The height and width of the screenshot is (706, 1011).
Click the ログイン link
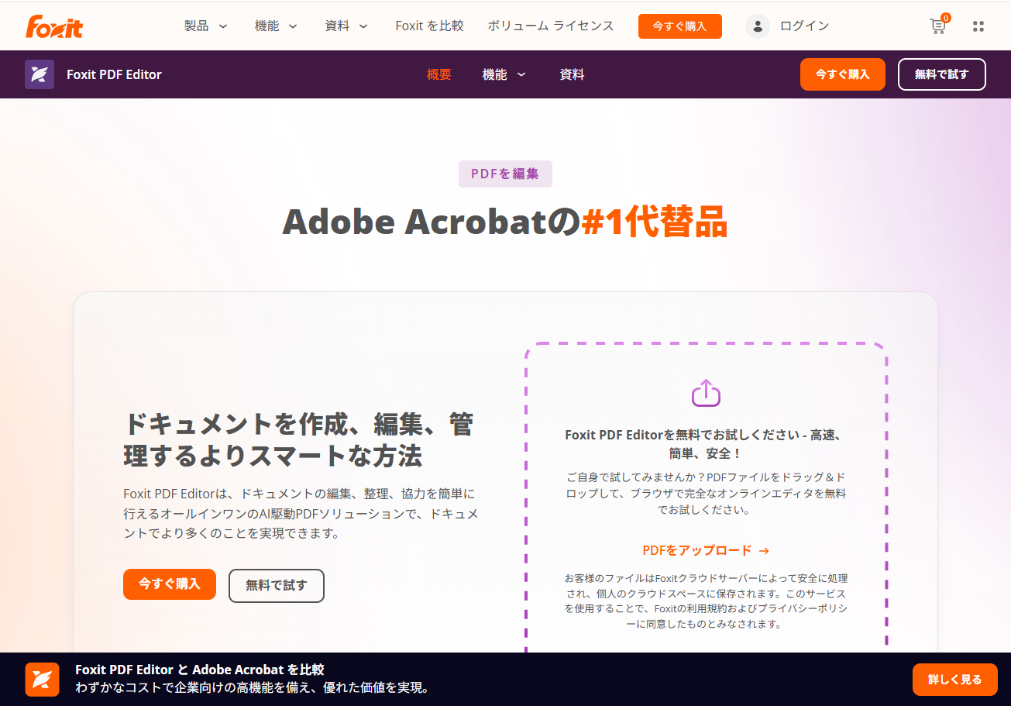coord(804,26)
